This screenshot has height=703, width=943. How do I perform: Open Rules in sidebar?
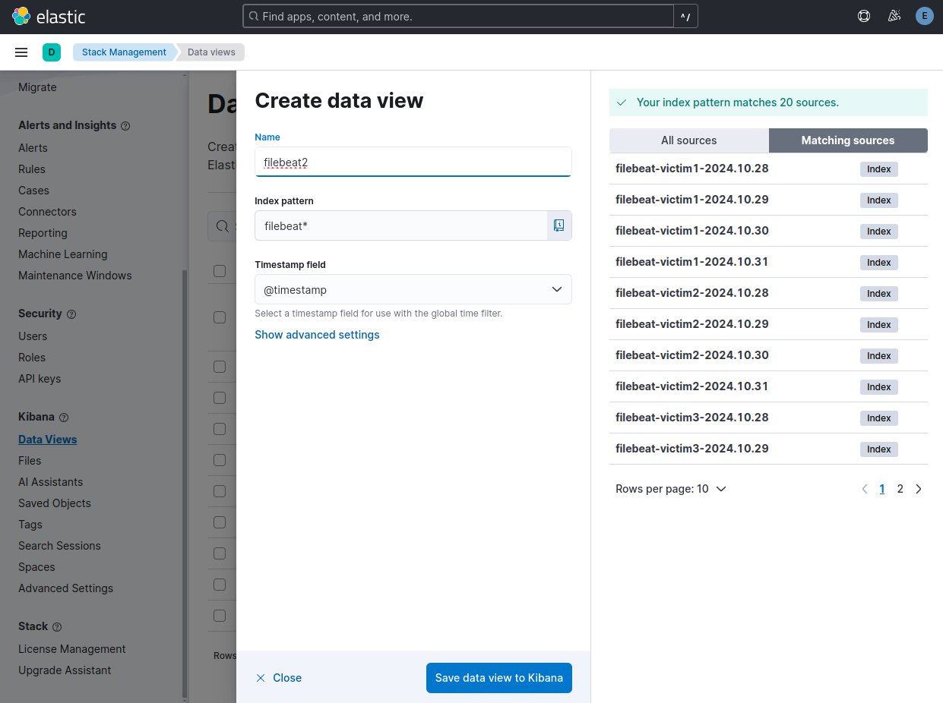point(32,169)
